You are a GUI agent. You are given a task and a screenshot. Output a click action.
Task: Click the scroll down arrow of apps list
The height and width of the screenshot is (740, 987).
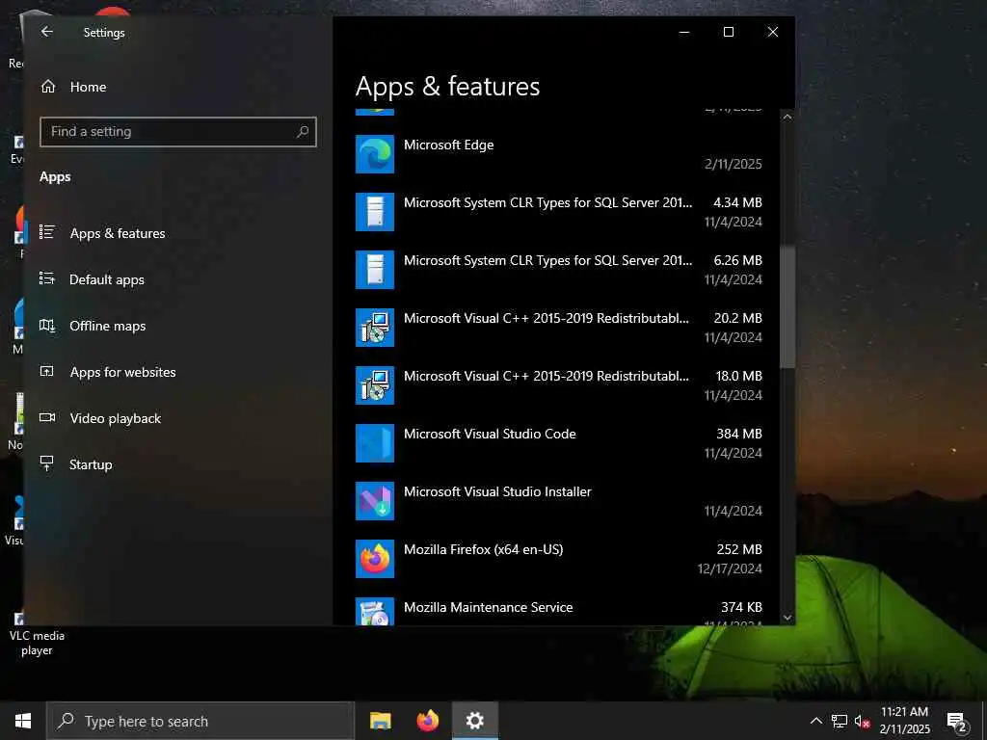click(x=787, y=618)
